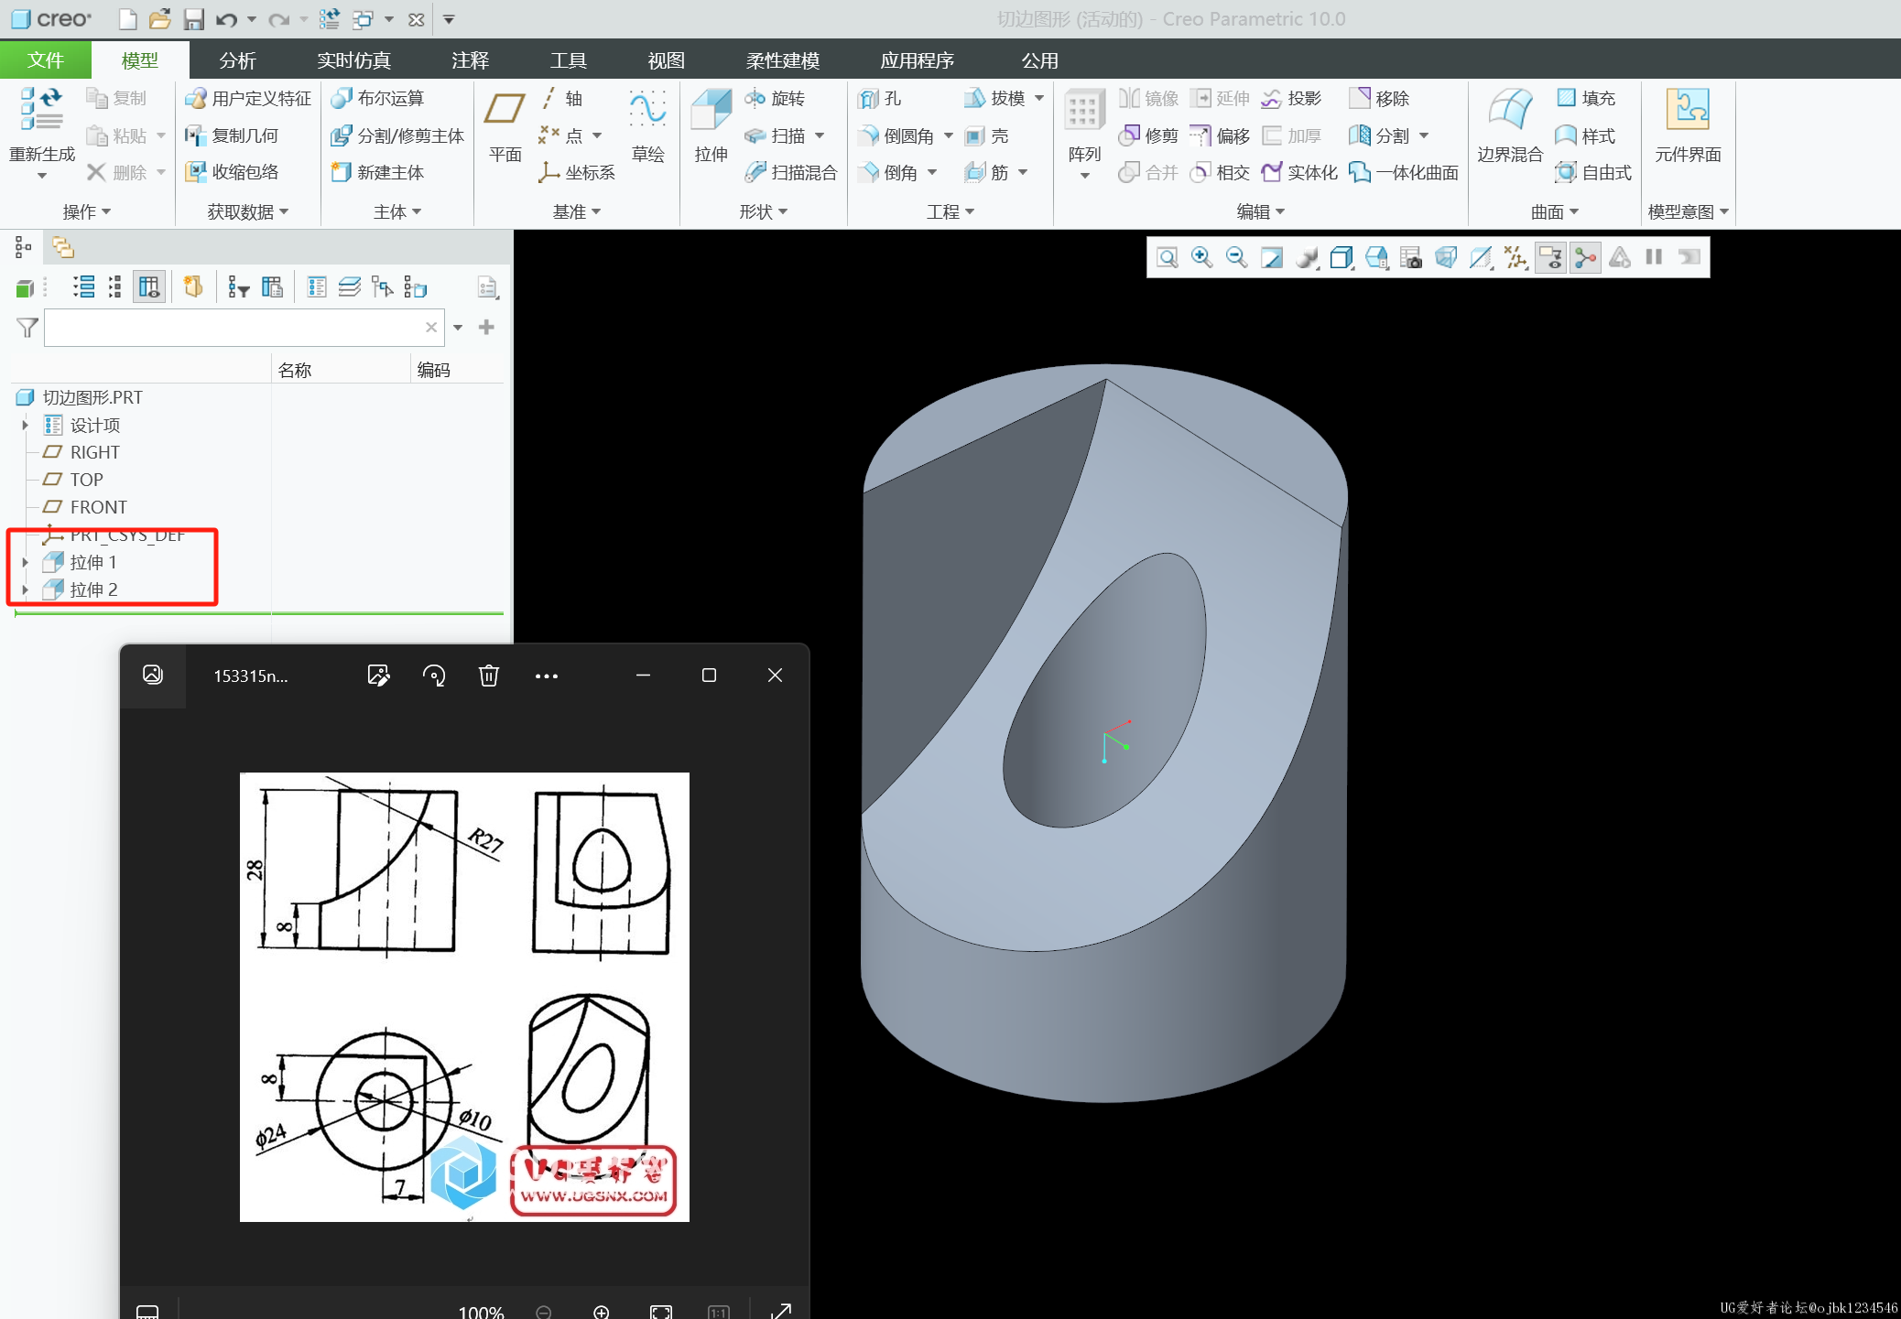The image size is (1901, 1319).
Task: Click the Project (投影) tool
Action: tap(1291, 98)
